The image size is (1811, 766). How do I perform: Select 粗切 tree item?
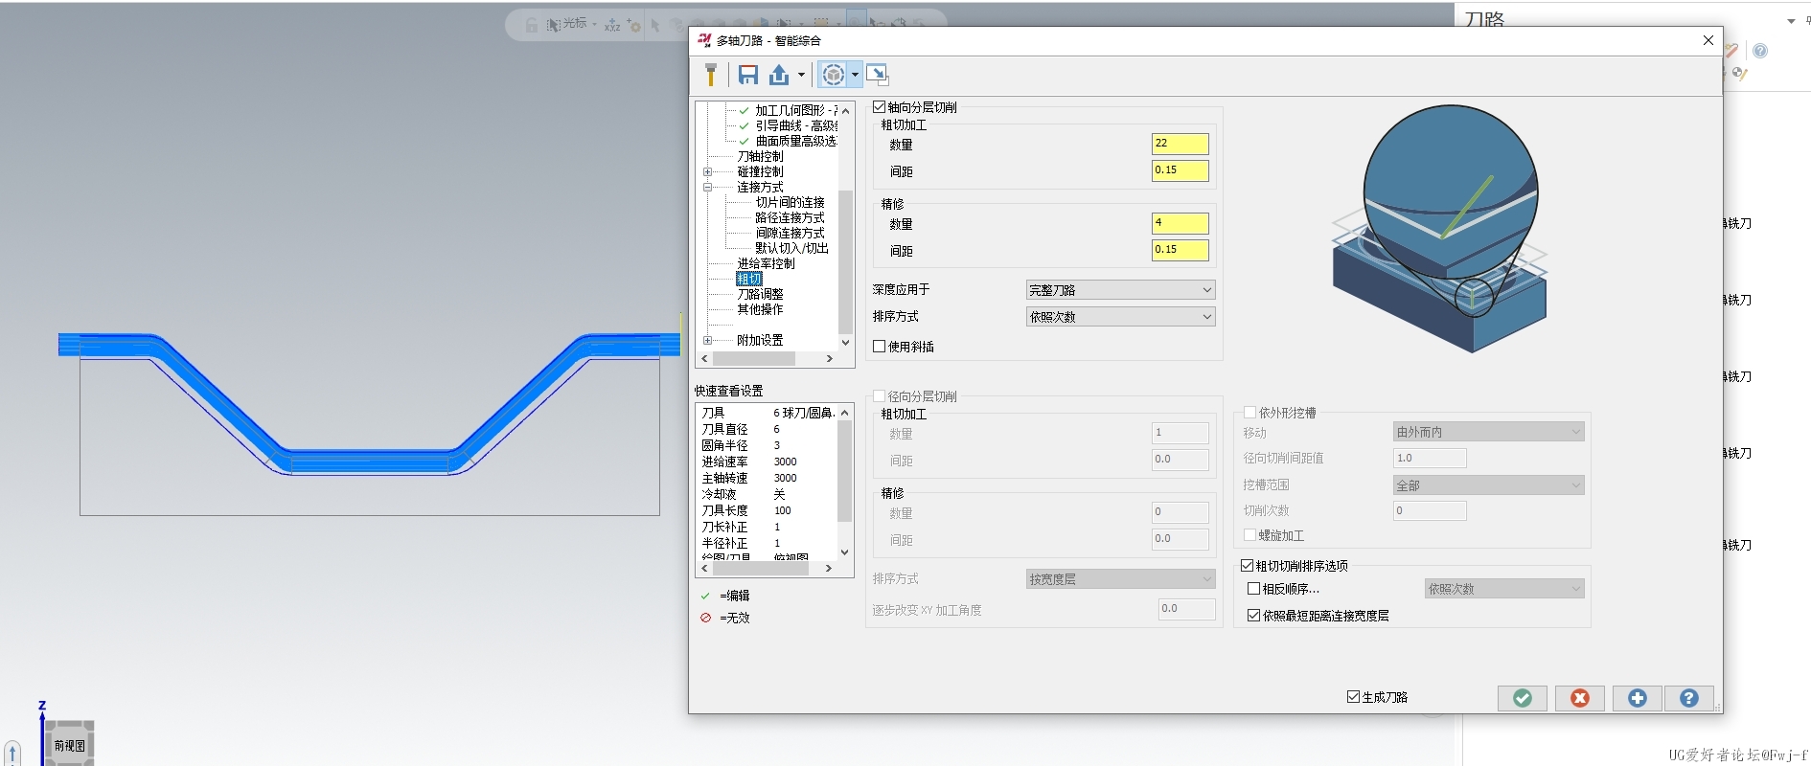[748, 279]
